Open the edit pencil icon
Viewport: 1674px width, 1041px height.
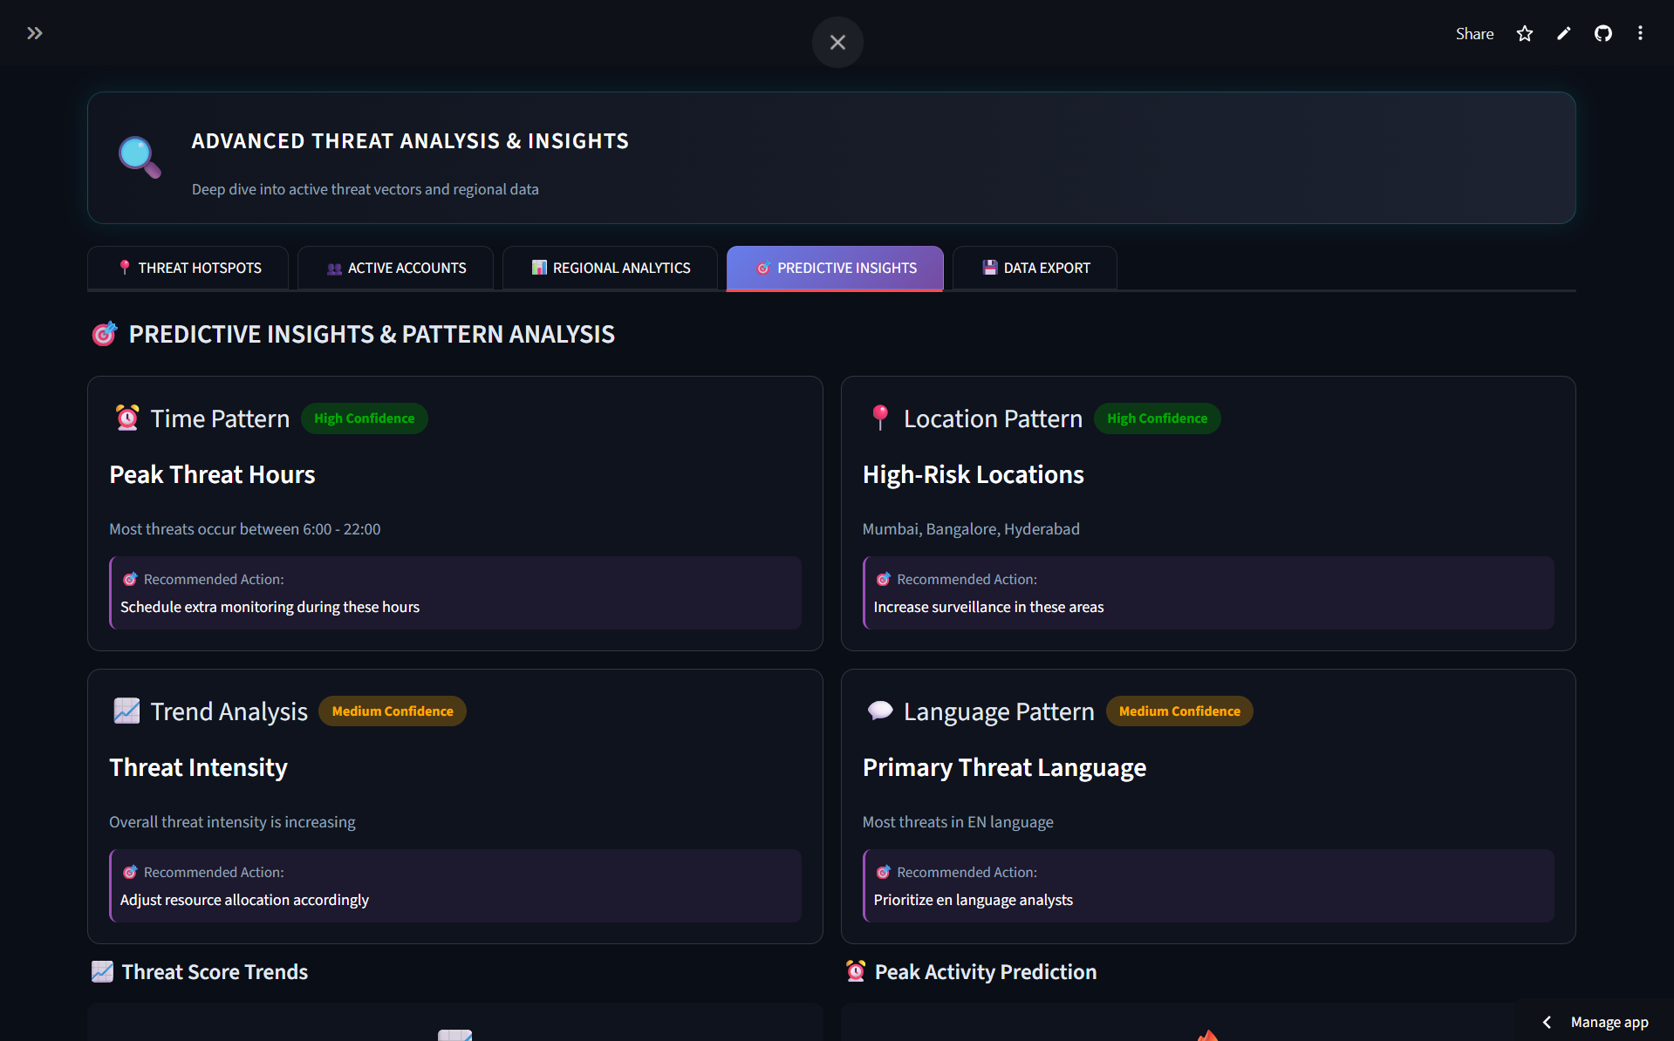1564,33
